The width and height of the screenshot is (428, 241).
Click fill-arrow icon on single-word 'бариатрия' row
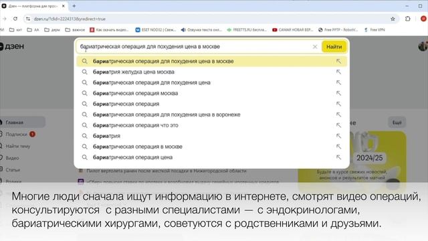click(x=338, y=136)
